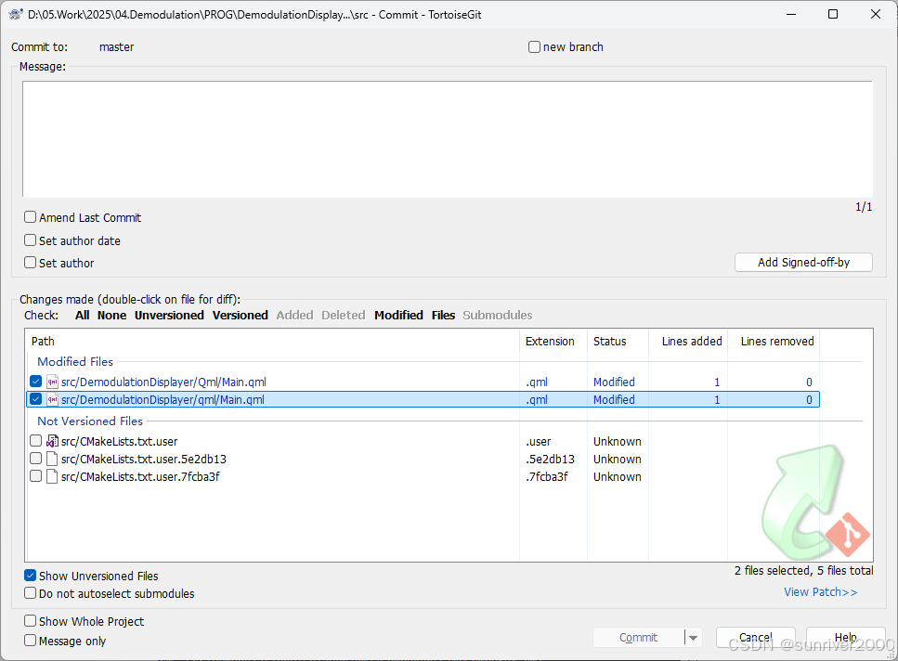The image size is (898, 661).
Task: Enable Set author date option
Action: (31, 240)
